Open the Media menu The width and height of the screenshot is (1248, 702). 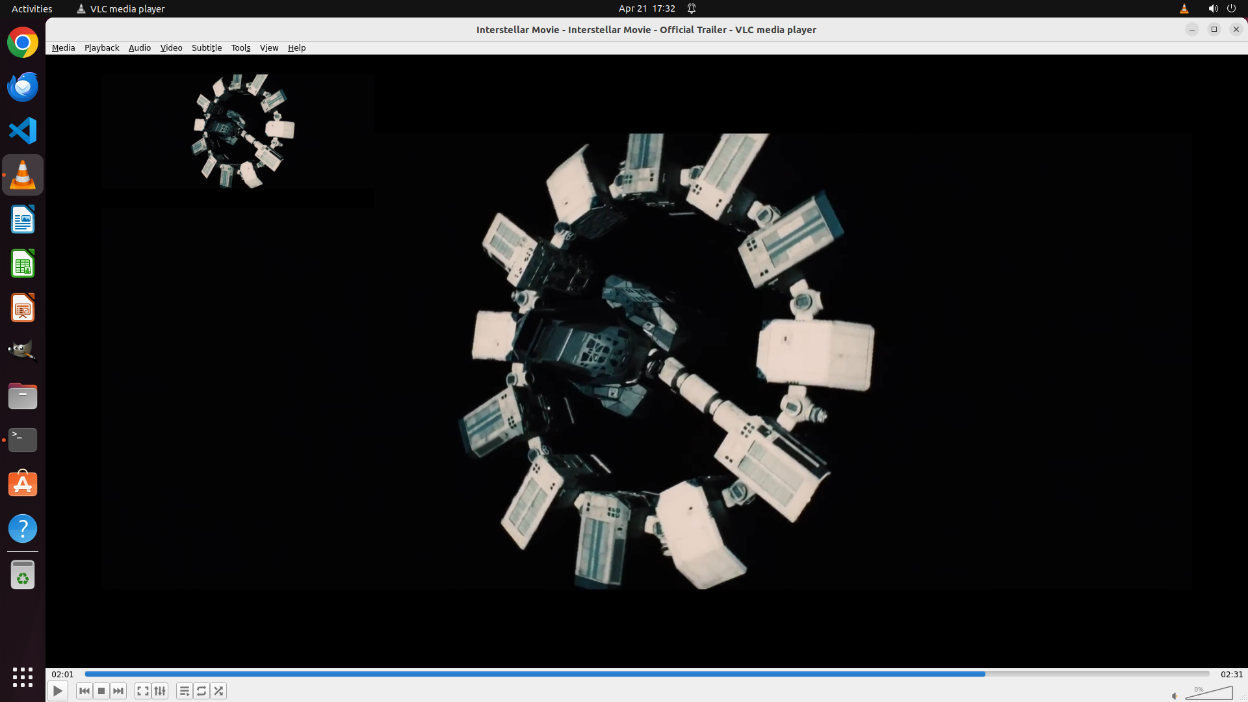[x=63, y=47]
